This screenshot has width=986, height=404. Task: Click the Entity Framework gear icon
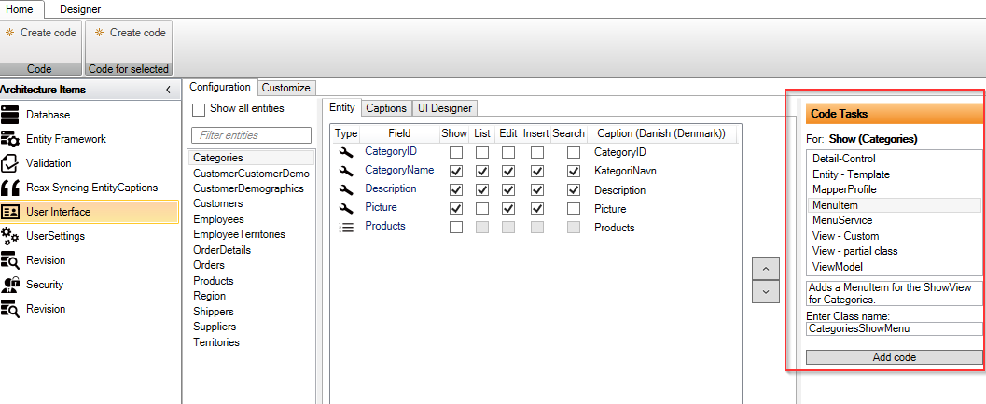coord(10,139)
